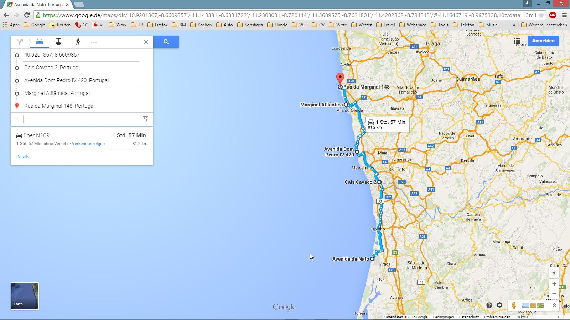Viewport: 570px width, 320px height.
Task: Close the directions panel with X
Action: (146, 42)
